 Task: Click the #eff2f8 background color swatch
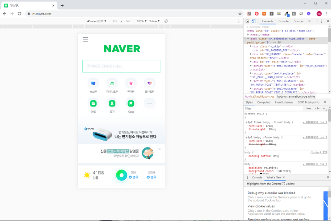[x=278, y=171]
